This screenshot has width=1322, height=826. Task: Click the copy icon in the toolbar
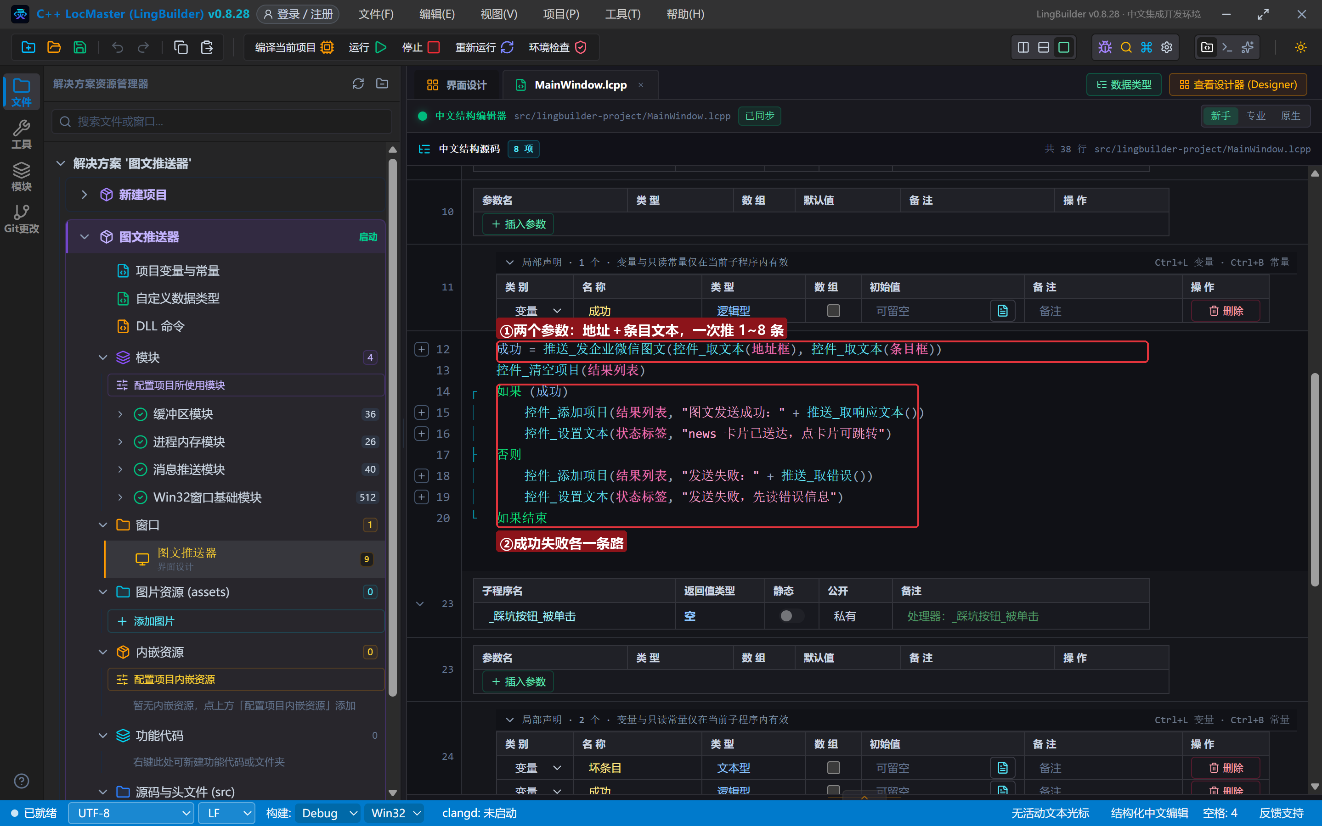coord(181,48)
